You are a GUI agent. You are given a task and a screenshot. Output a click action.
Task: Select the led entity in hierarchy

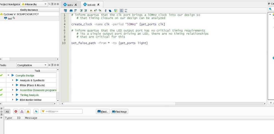point(10,18)
